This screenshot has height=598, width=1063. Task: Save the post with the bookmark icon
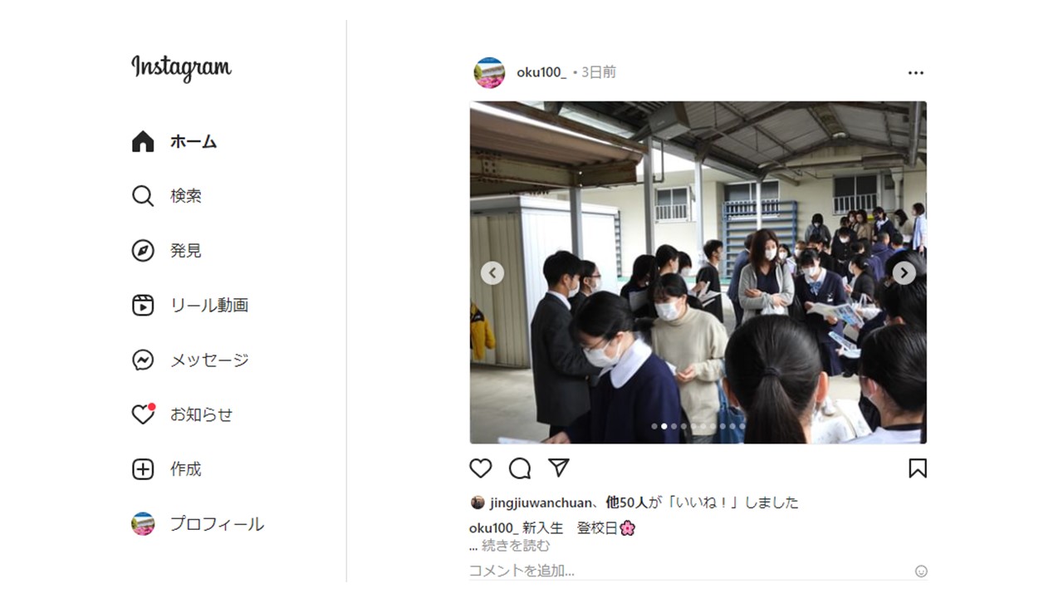[918, 468]
